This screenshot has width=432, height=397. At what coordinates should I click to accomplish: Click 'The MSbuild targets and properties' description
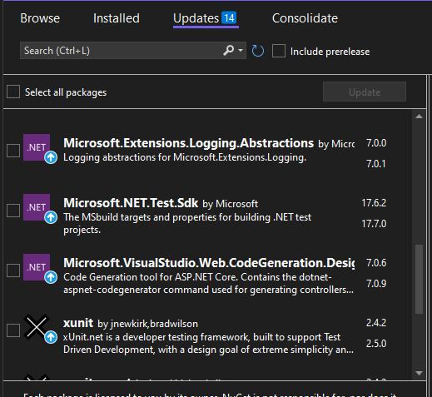[187, 224]
